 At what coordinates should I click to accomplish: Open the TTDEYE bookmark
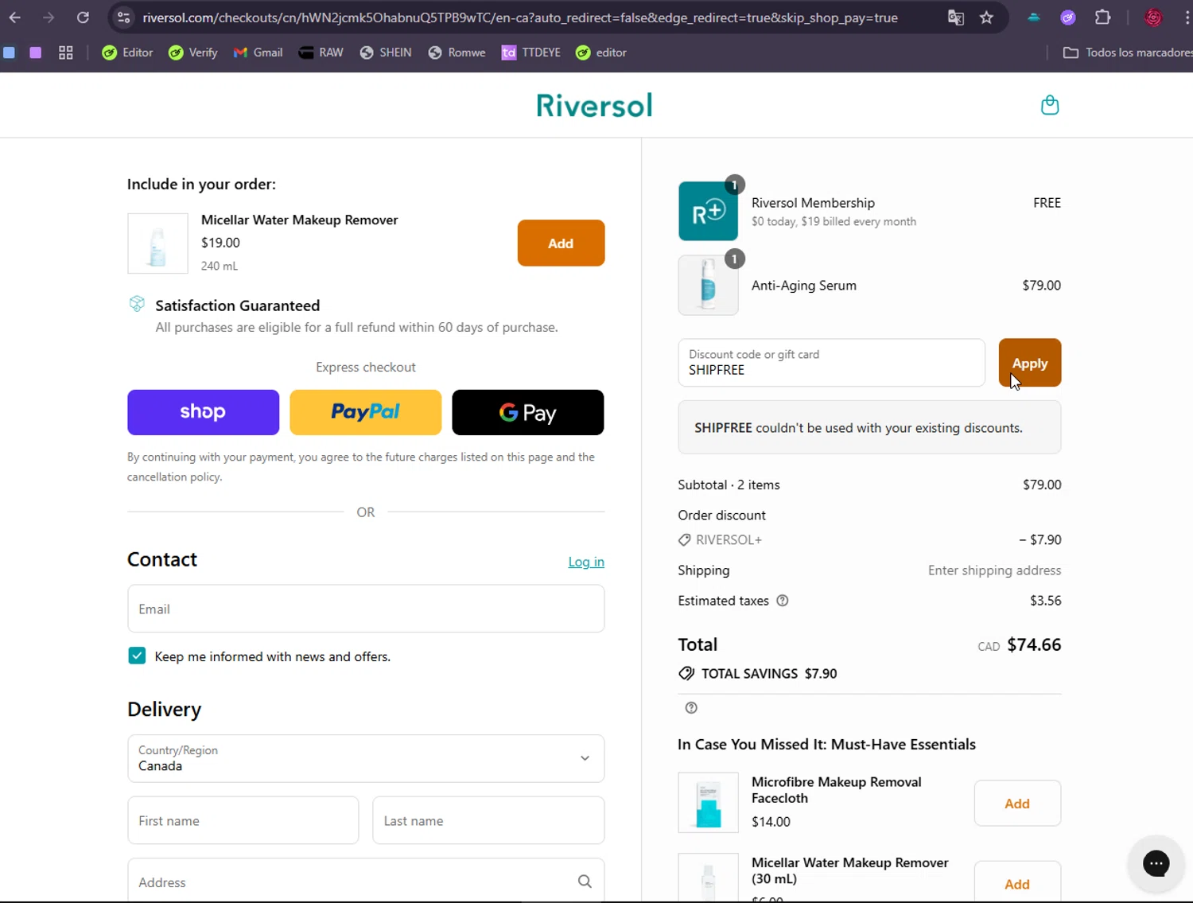[x=531, y=53]
